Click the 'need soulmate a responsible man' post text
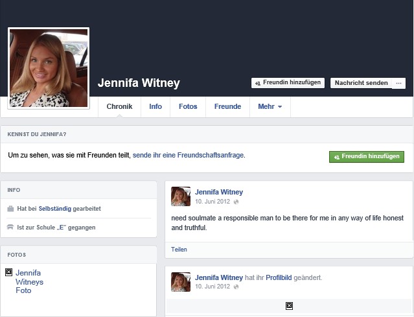Image resolution: width=414 pixels, height=317 pixels. point(287,223)
